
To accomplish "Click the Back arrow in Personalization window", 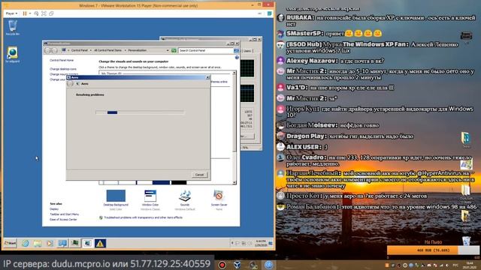I will click(x=48, y=50).
